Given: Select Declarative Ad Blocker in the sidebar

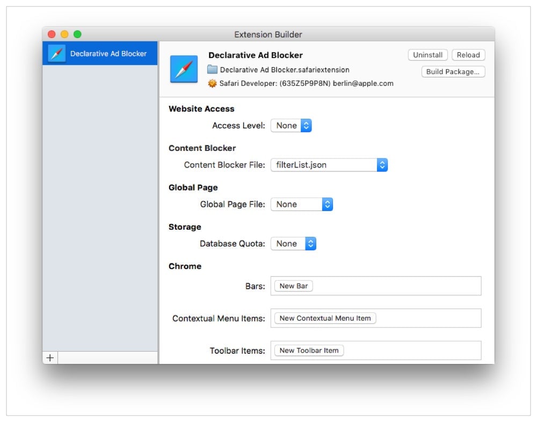Looking at the screenshot, I should [100, 54].
